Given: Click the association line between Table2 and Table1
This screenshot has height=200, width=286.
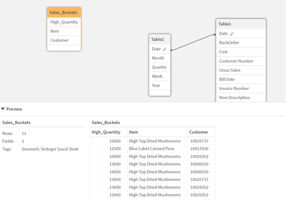Looking at the screenshot, I should (193, 42).
